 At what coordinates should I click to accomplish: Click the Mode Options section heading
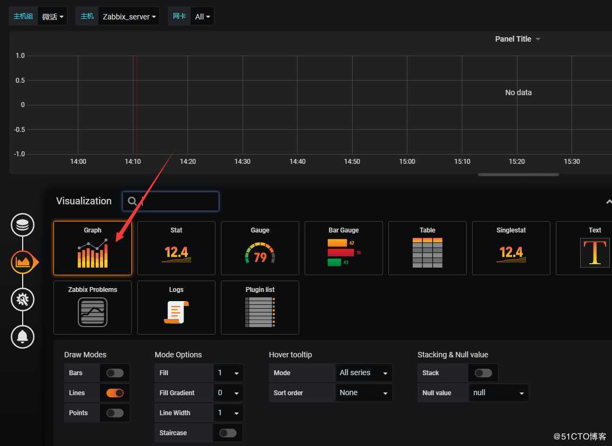(x=178, y=355)
